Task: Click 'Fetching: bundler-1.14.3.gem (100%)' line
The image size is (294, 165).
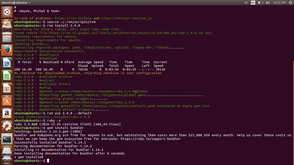Action: point(48,132)
